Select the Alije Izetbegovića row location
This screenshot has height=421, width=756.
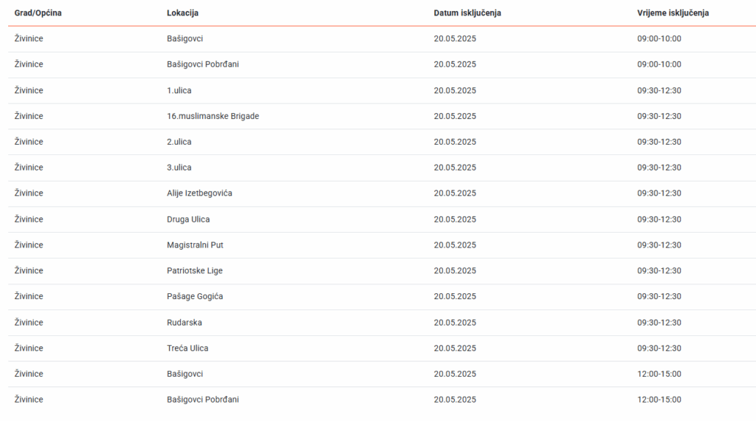point(200,194)
